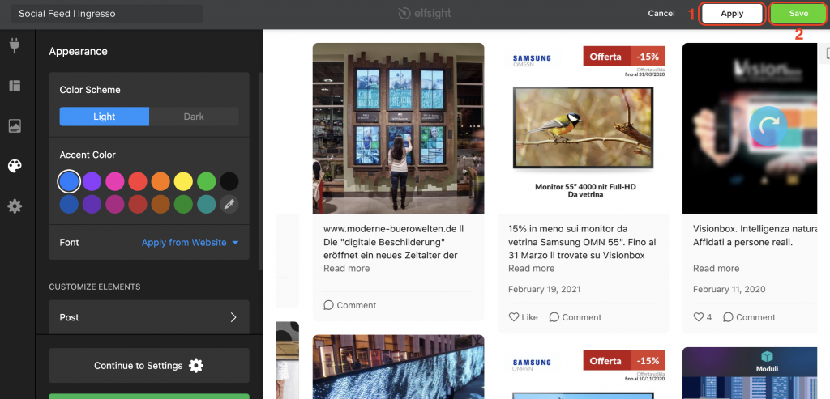Read more on moderne-buerowelten post
The image size is (830, 399).
point(347,269)
